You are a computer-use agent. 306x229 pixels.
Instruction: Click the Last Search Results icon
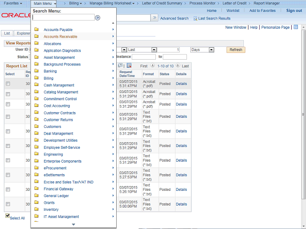tap(196, 18)
